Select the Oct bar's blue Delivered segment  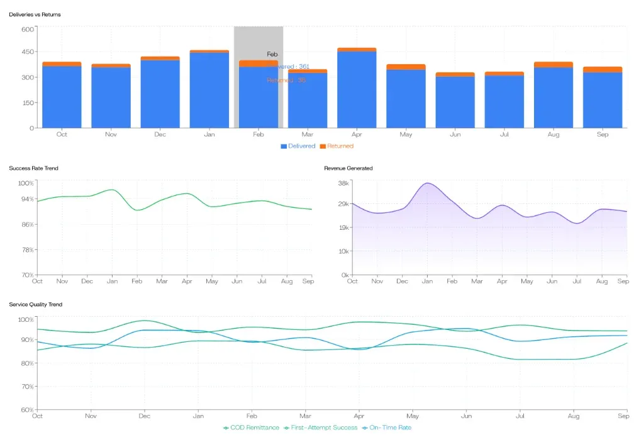62,97
